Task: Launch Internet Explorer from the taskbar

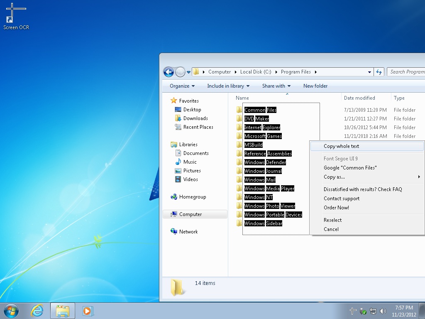Action: (x=37, y=311)
